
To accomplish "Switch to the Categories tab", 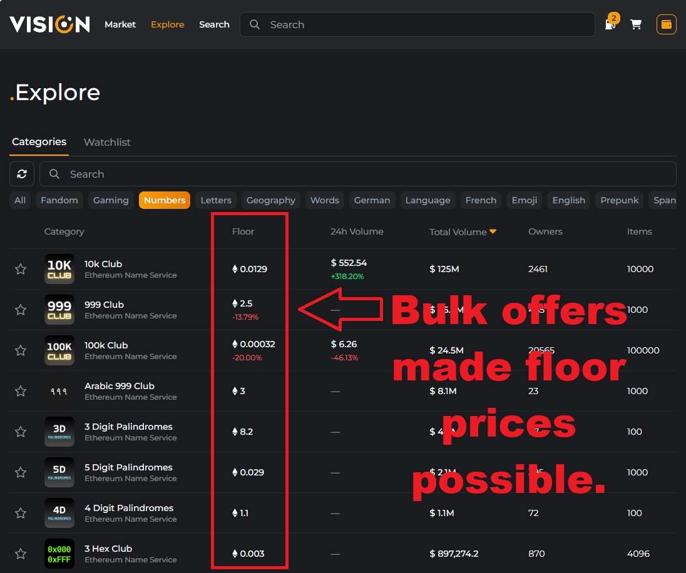I will (39, 142).
